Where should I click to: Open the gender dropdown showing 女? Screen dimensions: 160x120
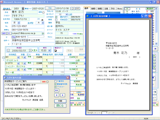19,23
